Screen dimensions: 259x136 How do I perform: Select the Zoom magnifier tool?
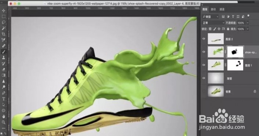point(3,122)
